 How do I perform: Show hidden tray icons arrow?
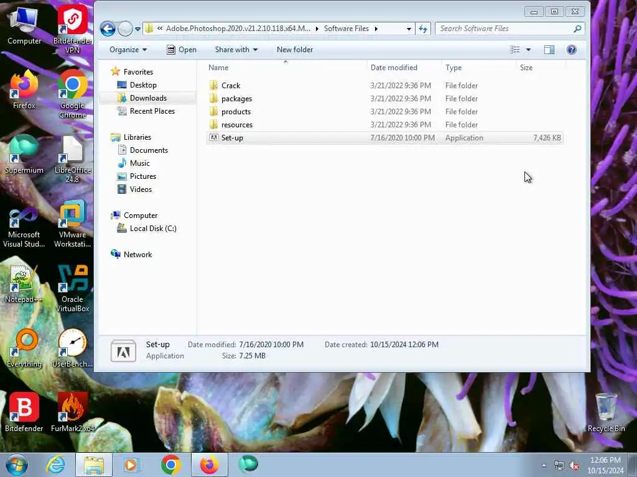tap(544, 465)
